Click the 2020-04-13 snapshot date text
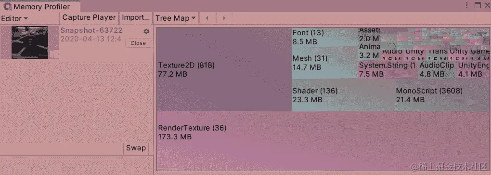491x175 pixels. [x=91, y=39]
